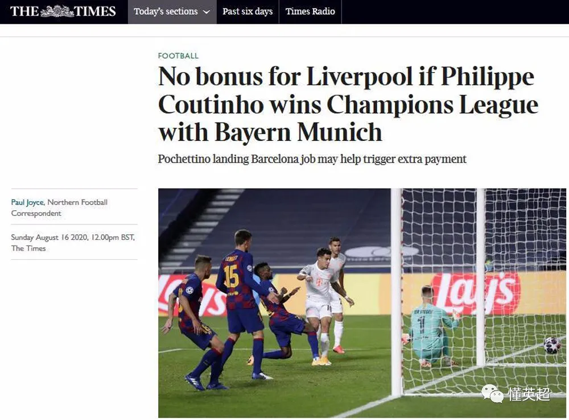Click the match photo of Coutinho scoring
Viewport: 569px width, 420px height.
[362, 303]
